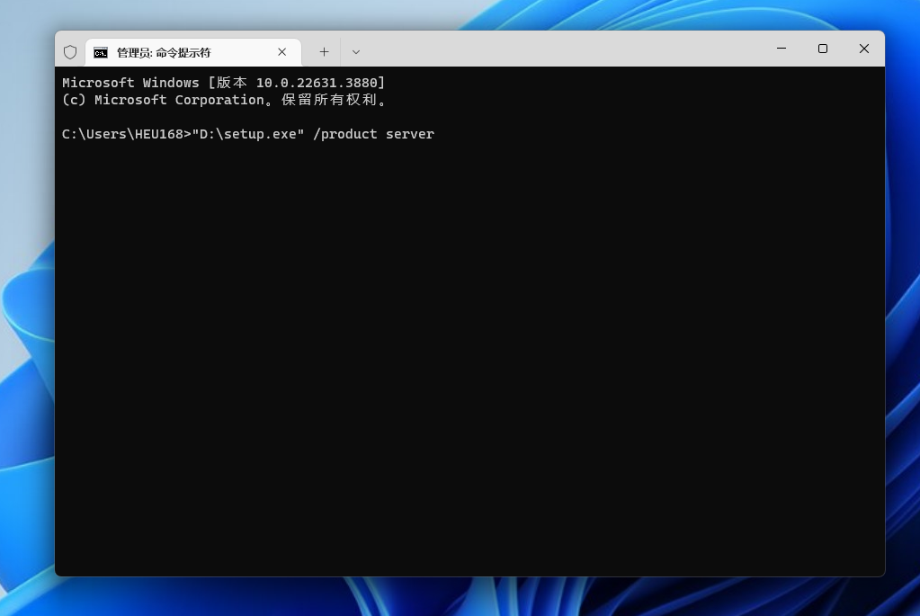Click the empty title bar area
920x616 pixels.
(x=558, y=49)
